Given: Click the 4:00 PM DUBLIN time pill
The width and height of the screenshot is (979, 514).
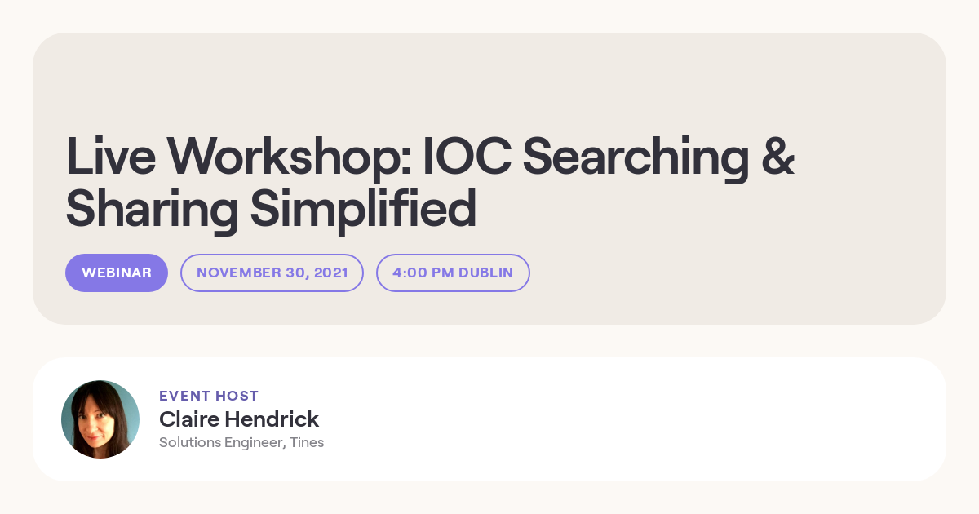Looking at the screenshot, I should pyautogui.click(x=453, y=273).
